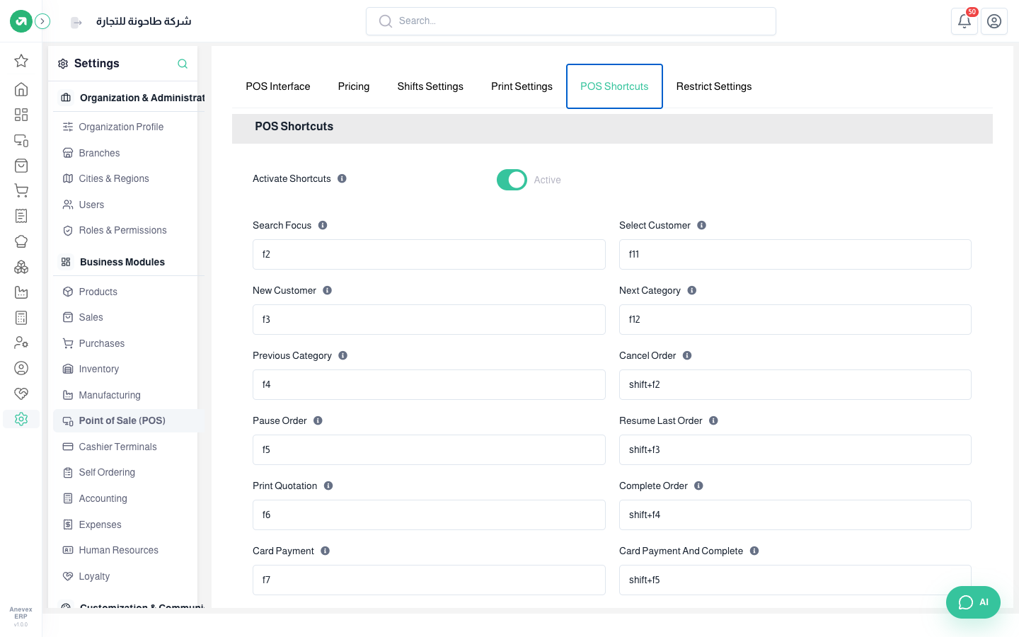Click the info icon beside Card Payment And Complete
The height and width of the screenshot is (637, 1019).
tap(754, 551)
